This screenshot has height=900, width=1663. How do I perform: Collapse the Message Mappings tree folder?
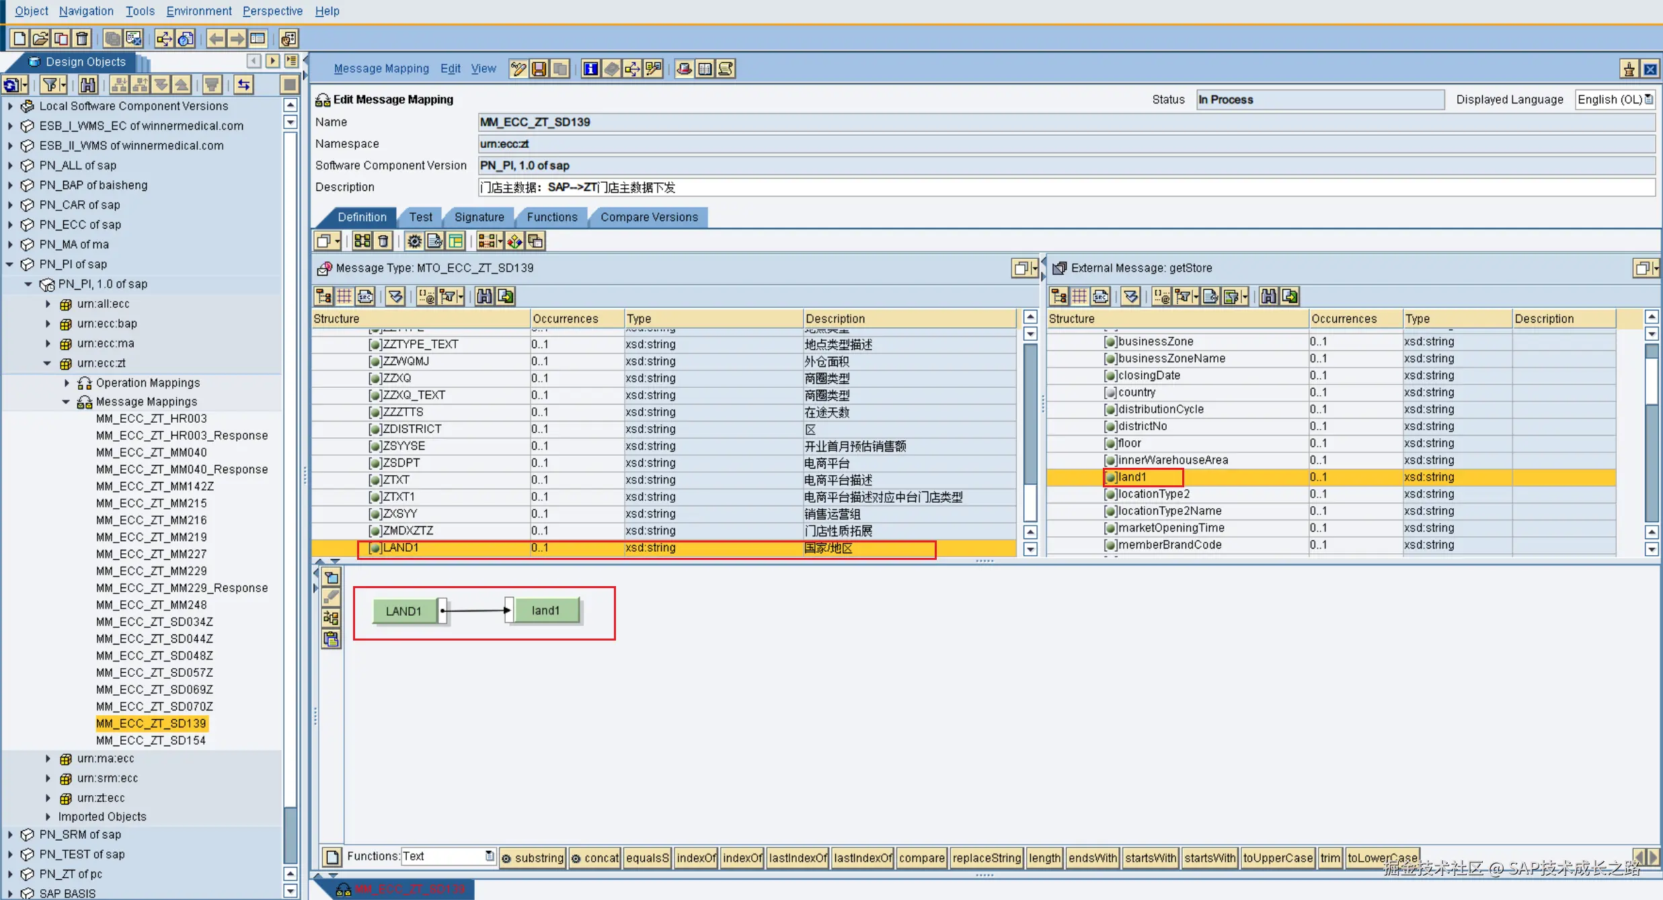click(66, 401)
